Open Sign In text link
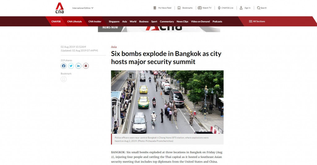 click(247, 8)
